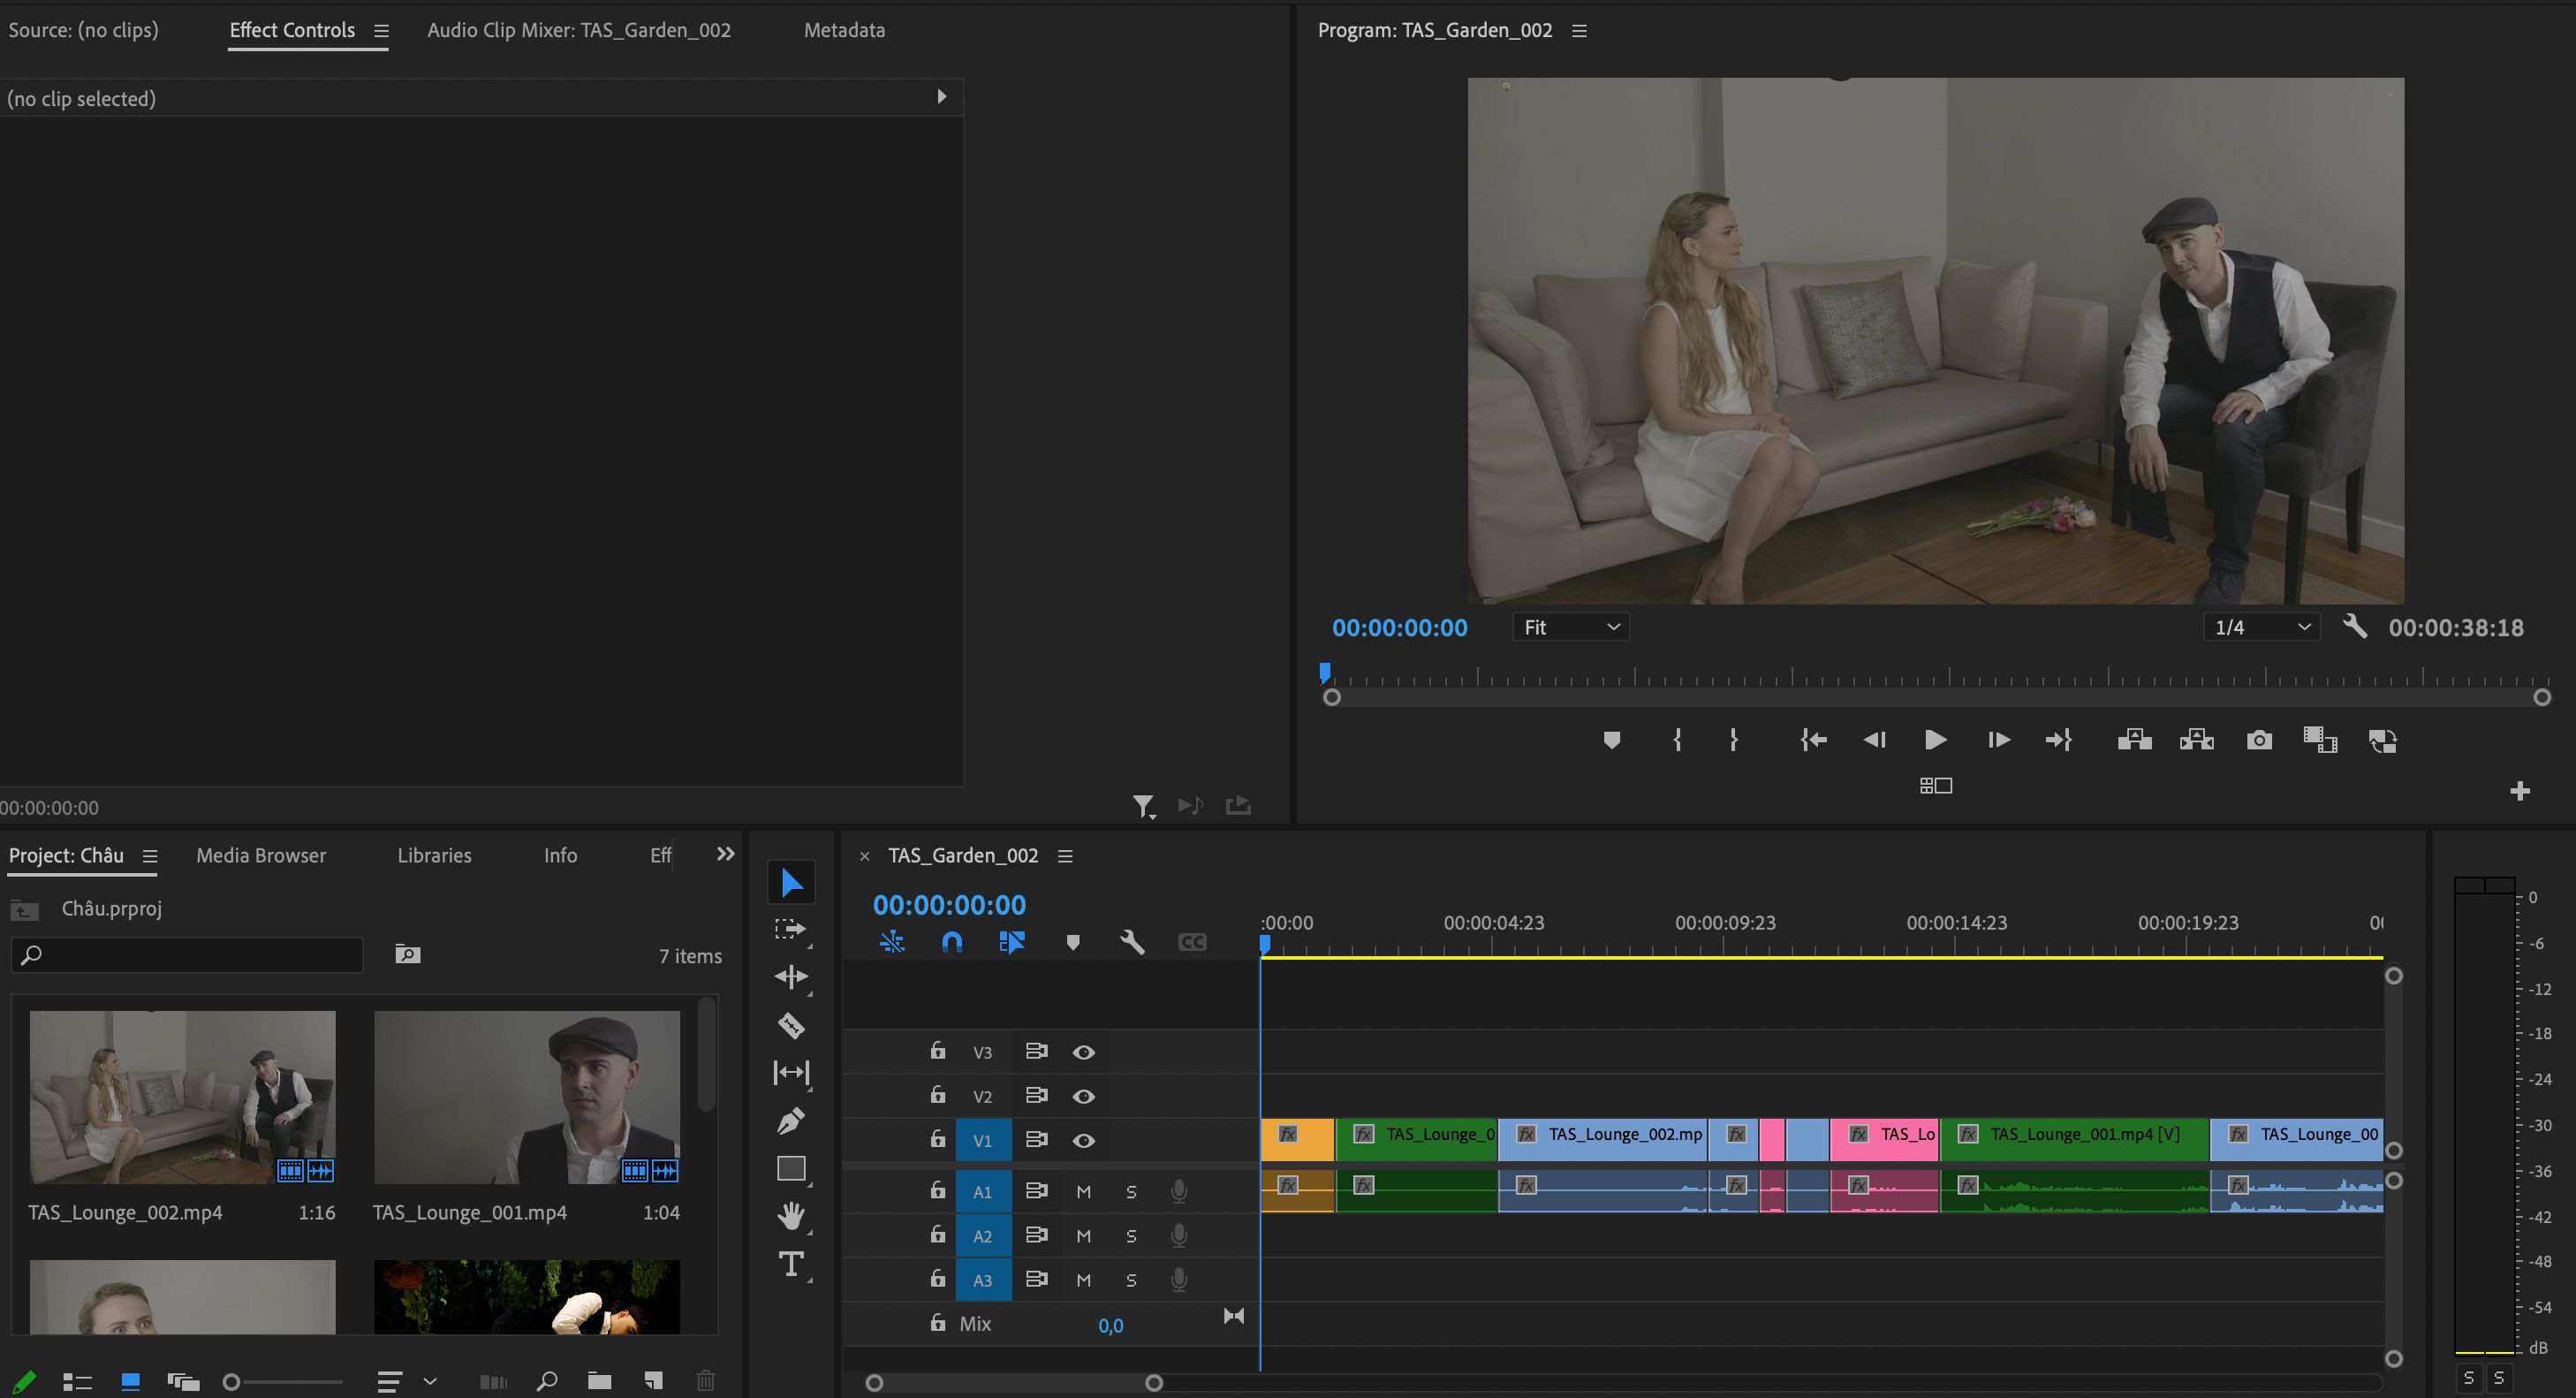Toggle Linked Selection in timeline
This screenshot has height=1398, width=2576.
1012,942
